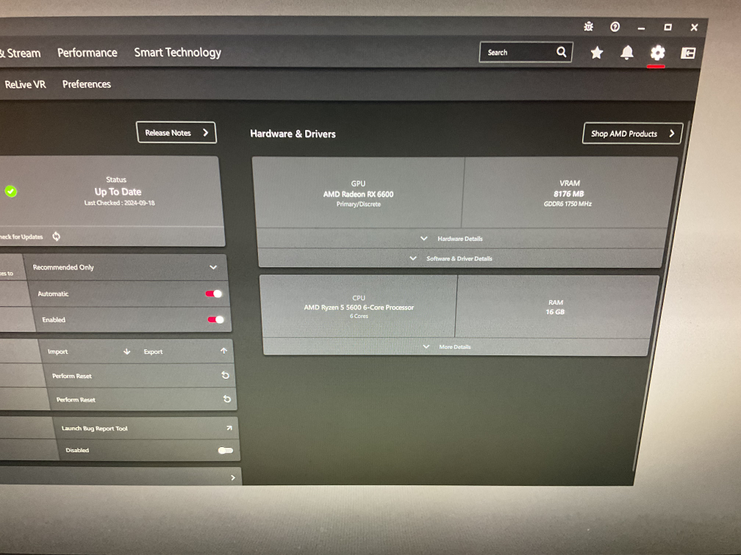Open the bug report icon in title bar
Viewport: 741px width, 555px height.
coord(588,26)
